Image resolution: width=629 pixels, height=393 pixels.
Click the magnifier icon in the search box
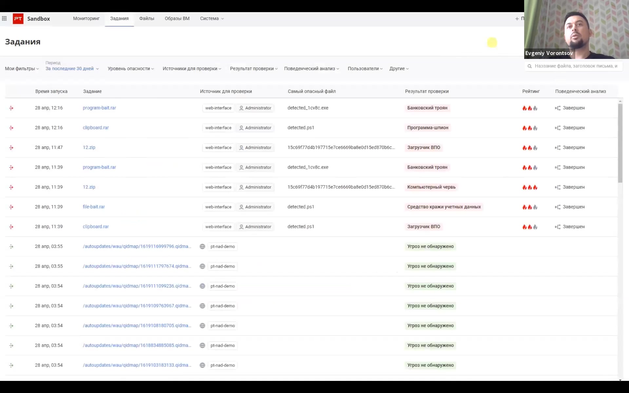click(529, 66)
